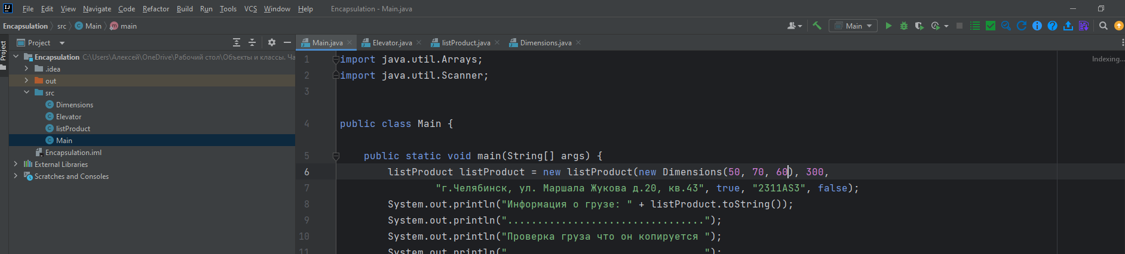This screenshot has width=1125, height=254.
Task: Open the Refactor menu
Action: (156, 9)
